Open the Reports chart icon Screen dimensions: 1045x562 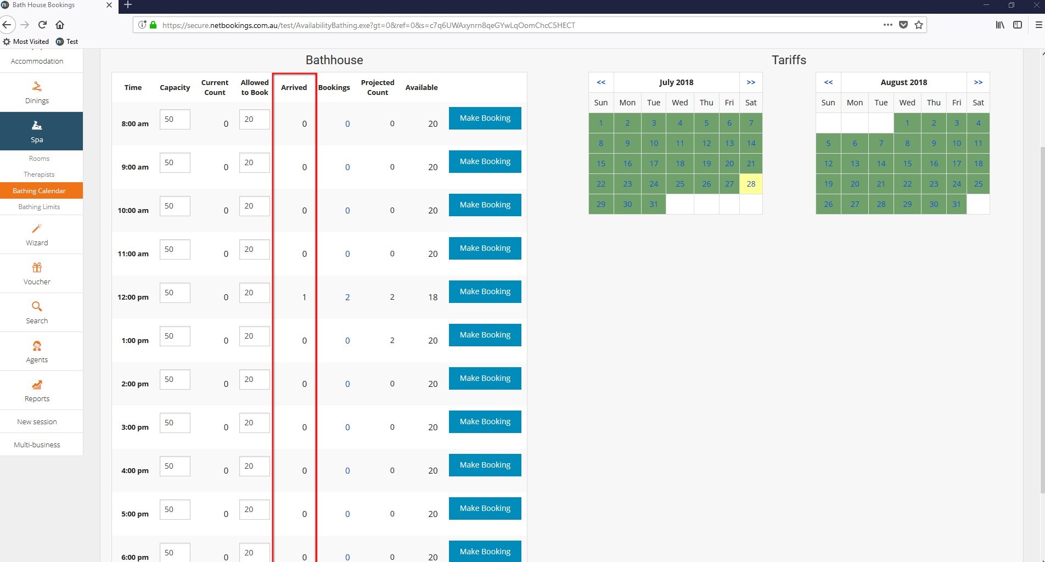pyautogui.click(x=37, y=385)
